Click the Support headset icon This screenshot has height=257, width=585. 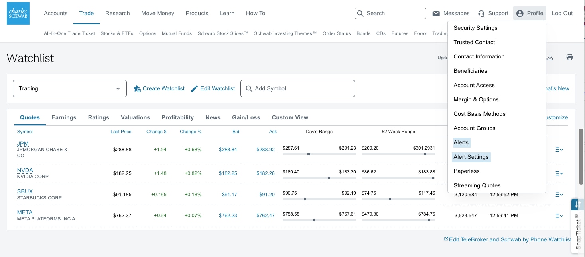481,13
